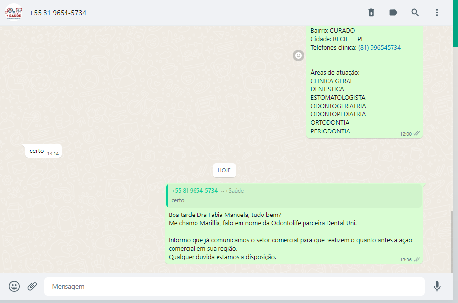The width and height of the screenshot is (458, 303).
Task: Click the 'ORTODONTIA' line
Action: tap(330, 123)
